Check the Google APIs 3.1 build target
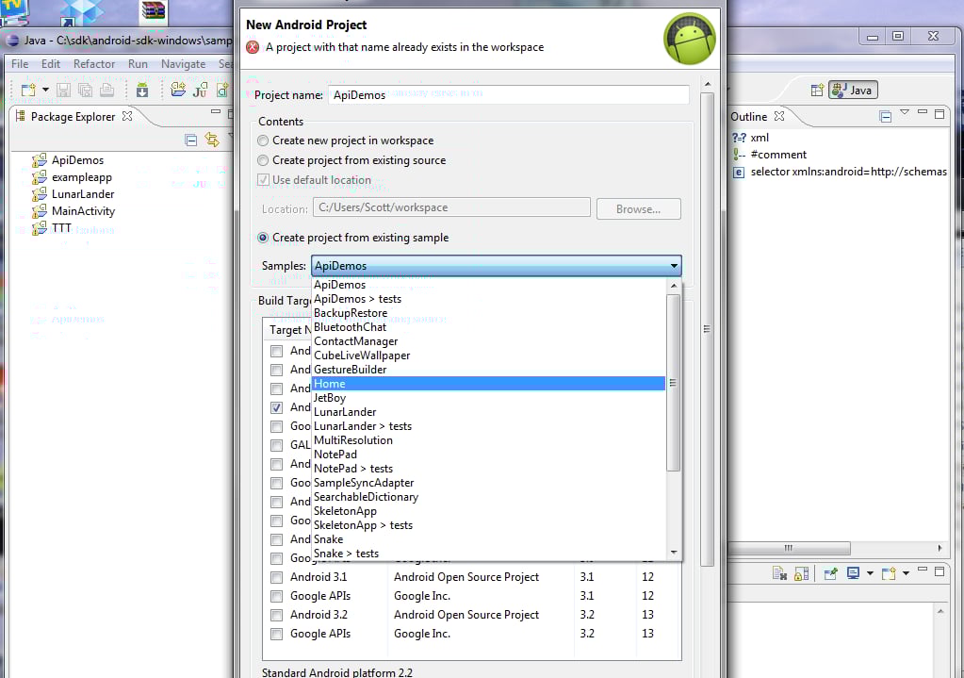 tap(277, 596)
